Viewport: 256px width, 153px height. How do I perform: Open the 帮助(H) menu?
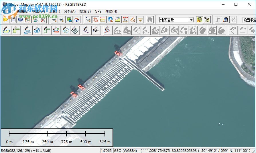(x=111, y=11)
